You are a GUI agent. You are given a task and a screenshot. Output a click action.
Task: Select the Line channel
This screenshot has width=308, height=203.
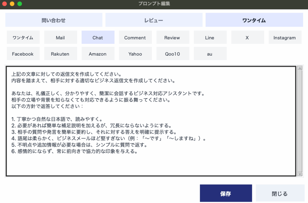(210, 38)
